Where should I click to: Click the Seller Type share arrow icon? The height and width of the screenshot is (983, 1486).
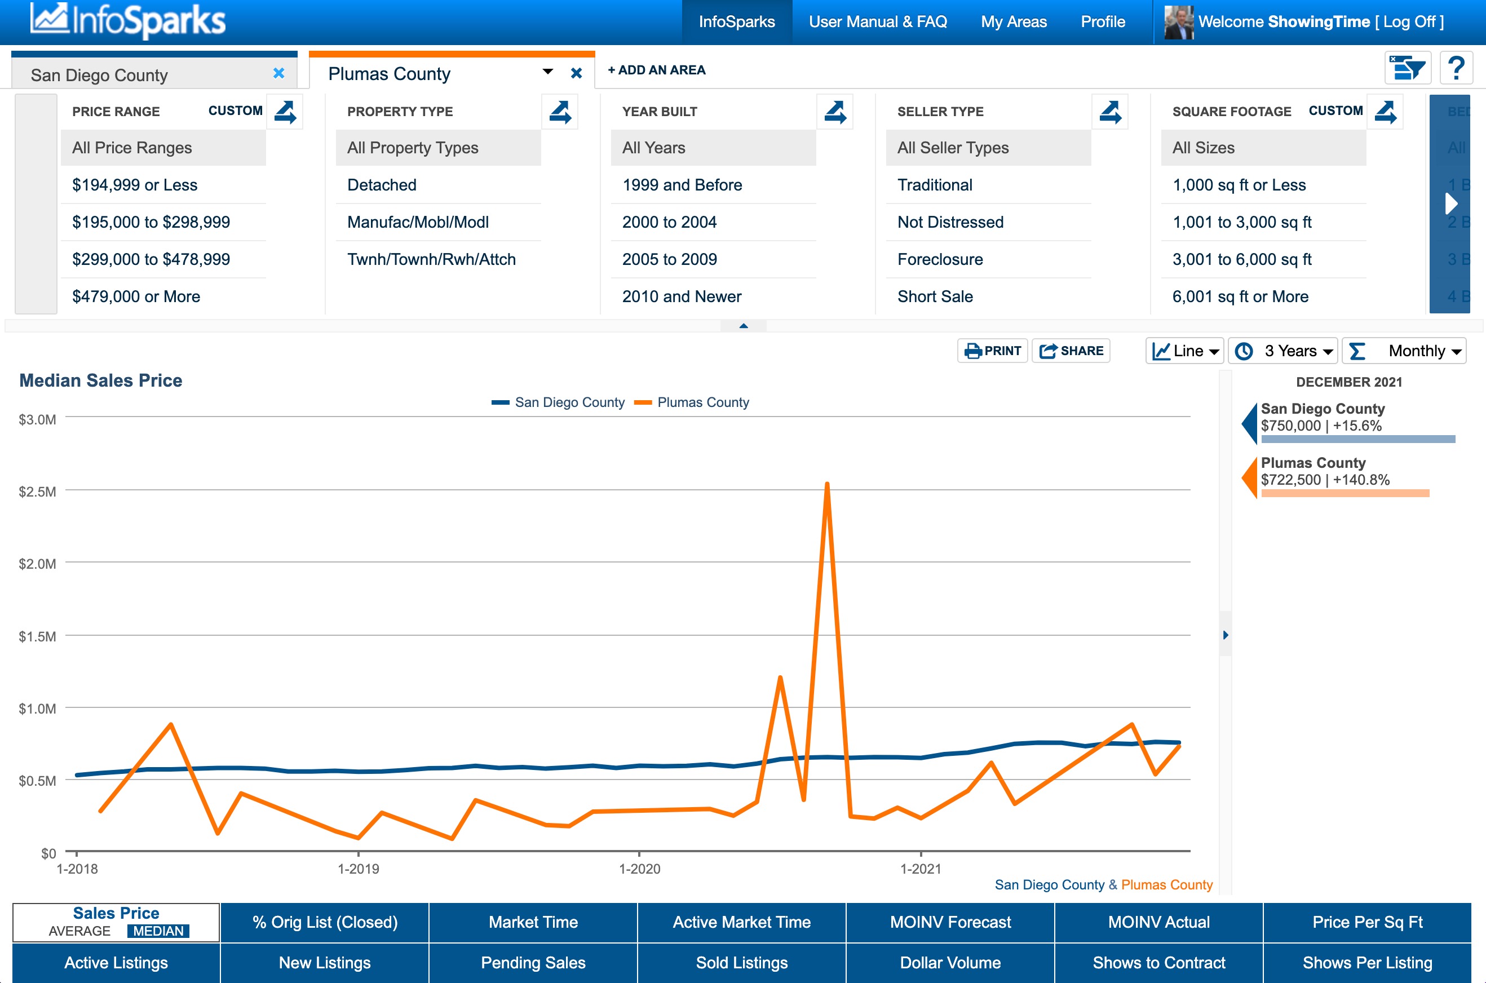coord(1110,112)
